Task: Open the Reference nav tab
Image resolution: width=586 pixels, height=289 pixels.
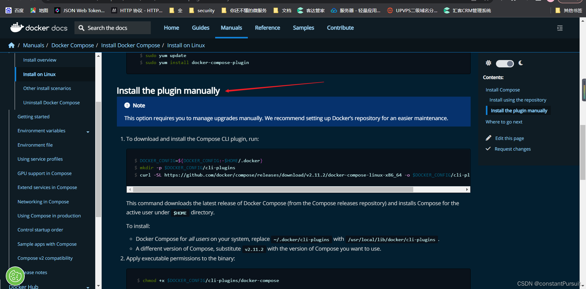Action: (x=267, y=28)
